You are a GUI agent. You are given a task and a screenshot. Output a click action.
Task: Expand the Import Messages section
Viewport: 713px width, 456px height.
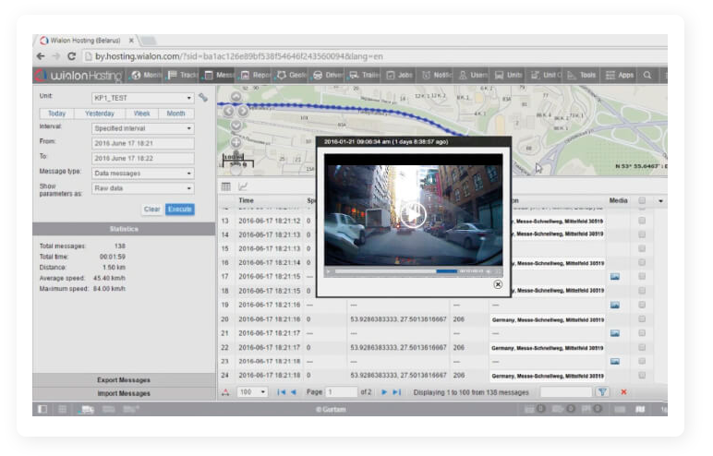pyautogui.click(x=124, y=394)
